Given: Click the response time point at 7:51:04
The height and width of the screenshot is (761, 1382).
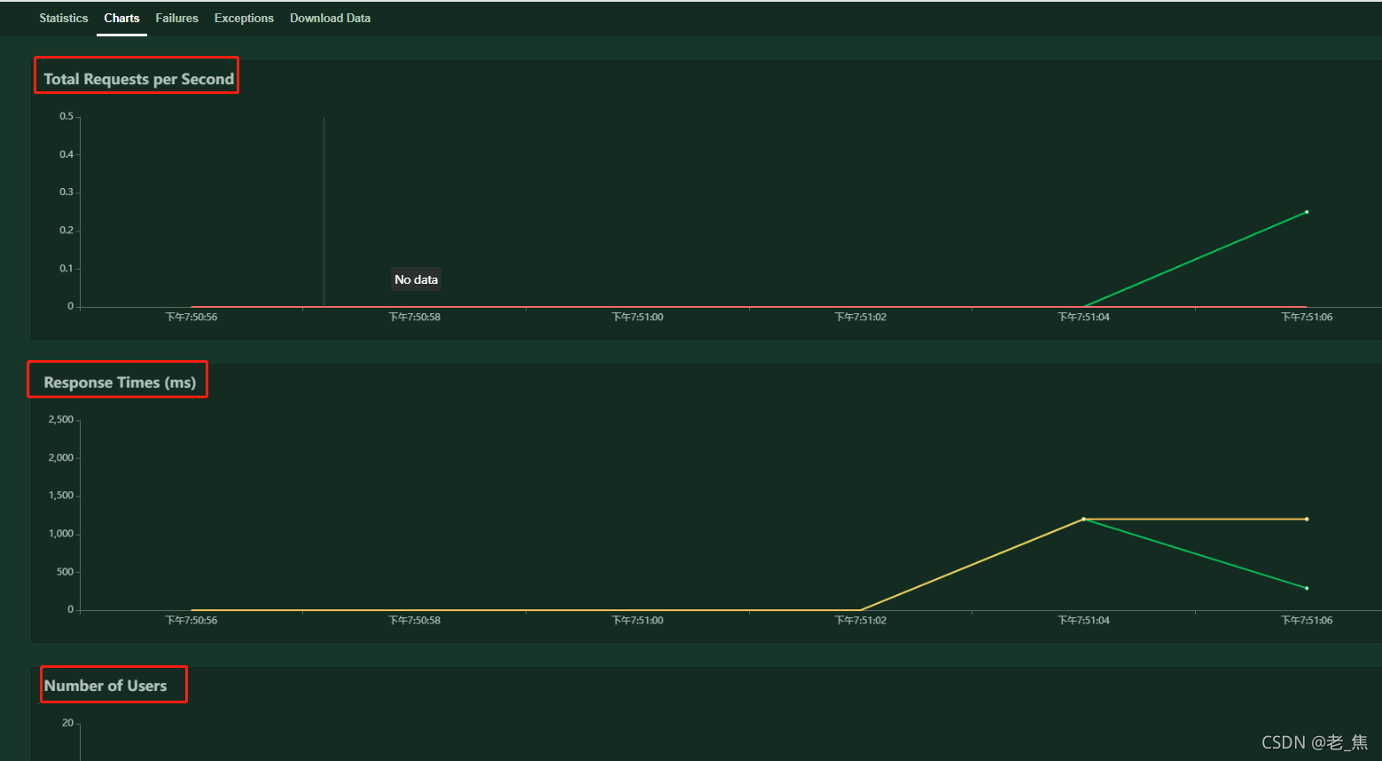Looking at the screenshot, I should click(1083, 519).
